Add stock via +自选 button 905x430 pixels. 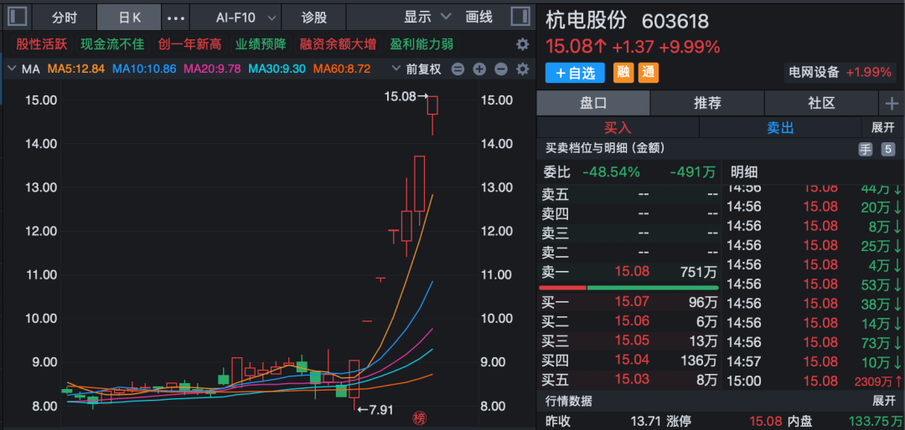coord(575,73)
